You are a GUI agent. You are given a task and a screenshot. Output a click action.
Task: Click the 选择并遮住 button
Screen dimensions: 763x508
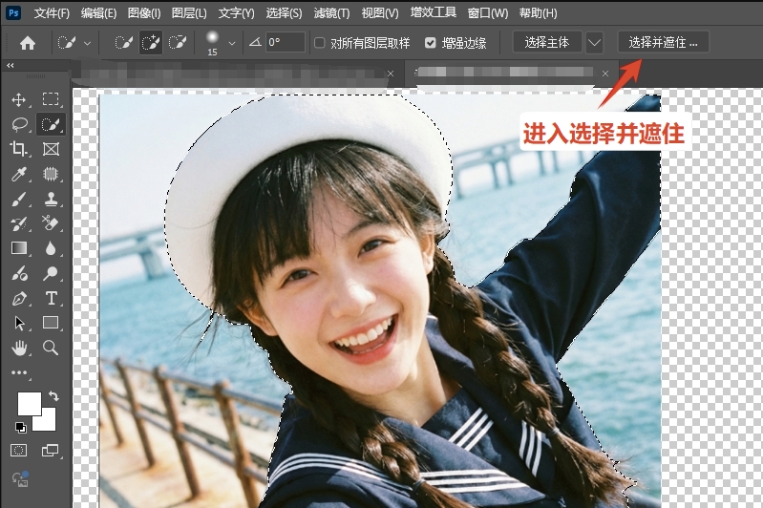coord(664,43)
